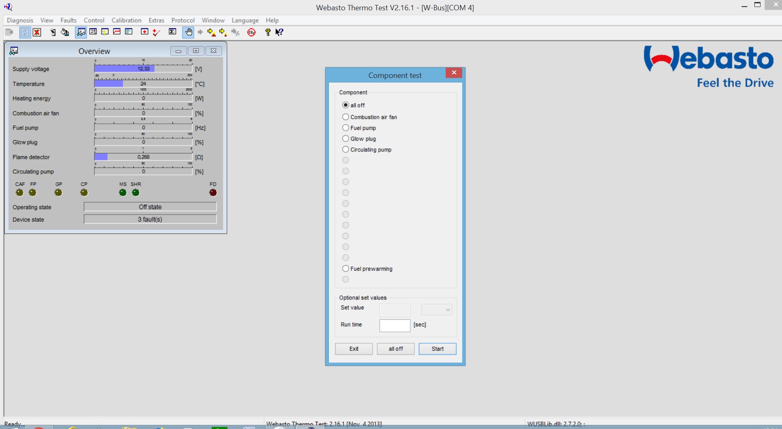The height and width of the screenshot is (429, 782).
Task: Close the Component test dialog
Action: tap(454, 73)
